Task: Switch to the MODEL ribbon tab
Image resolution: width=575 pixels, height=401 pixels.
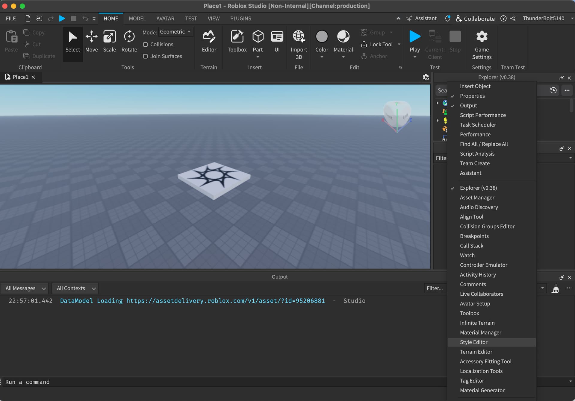Action: pos(137,19)
